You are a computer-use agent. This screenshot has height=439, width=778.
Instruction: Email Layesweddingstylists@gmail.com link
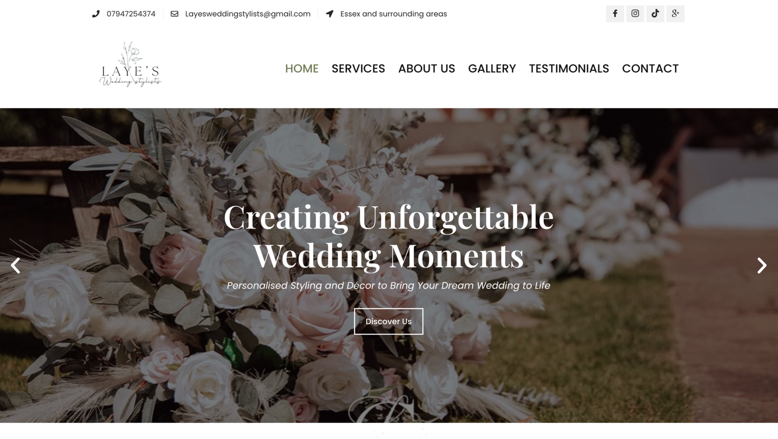248,14
